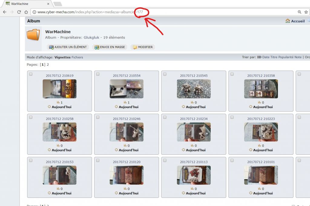Sort album by Note
The width and height of the screenshot is (310, 206).
298,57
